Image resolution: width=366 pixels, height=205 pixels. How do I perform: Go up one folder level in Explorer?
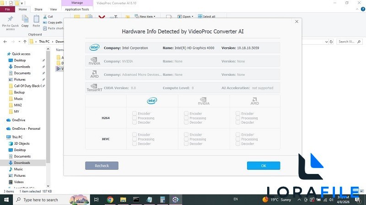point(25,42)
